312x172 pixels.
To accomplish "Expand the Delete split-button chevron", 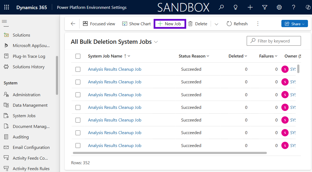I will pos(217,24).
